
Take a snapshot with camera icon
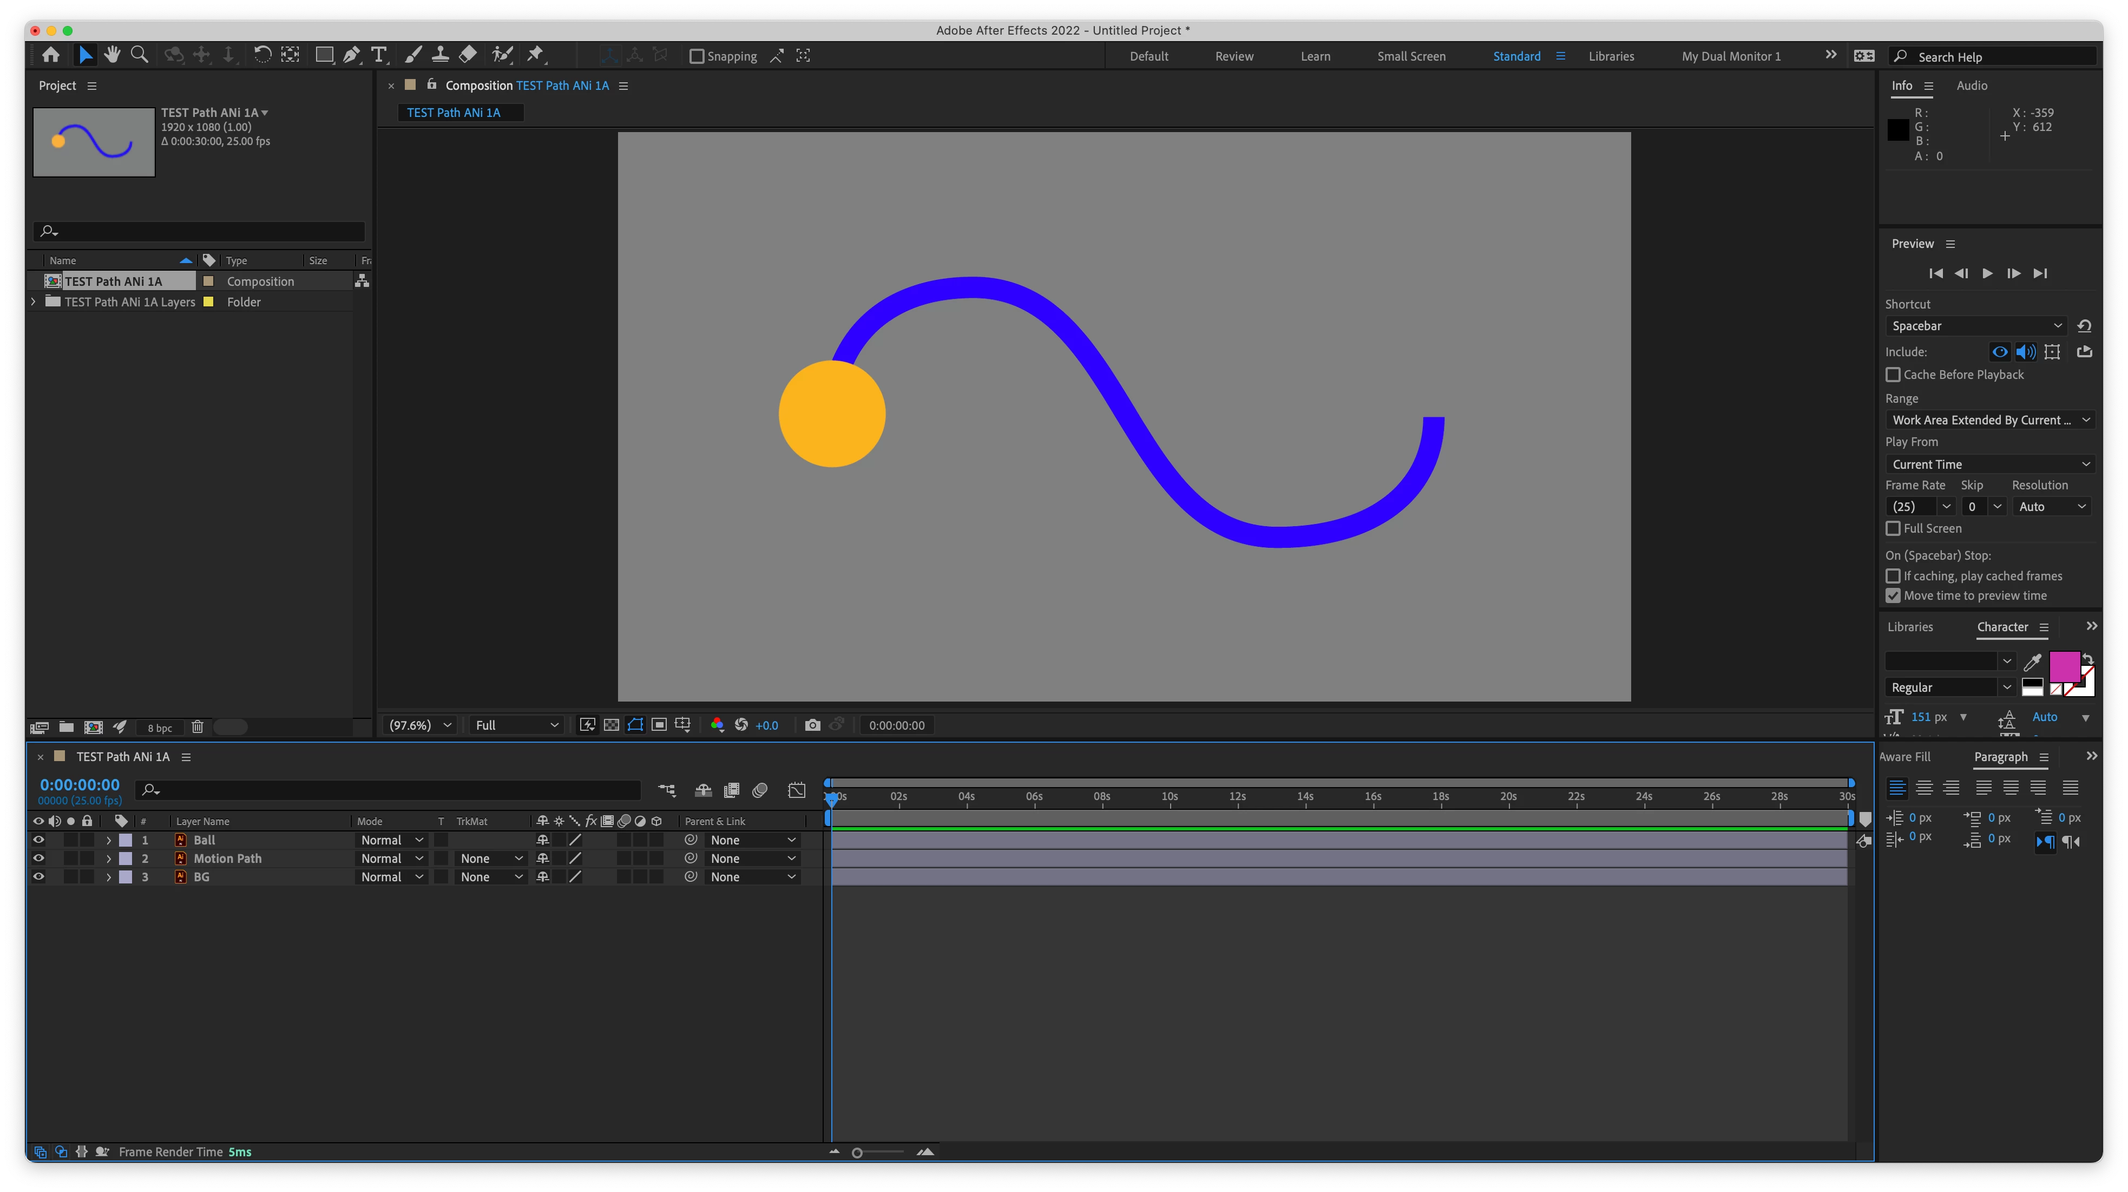pos(812,725)
